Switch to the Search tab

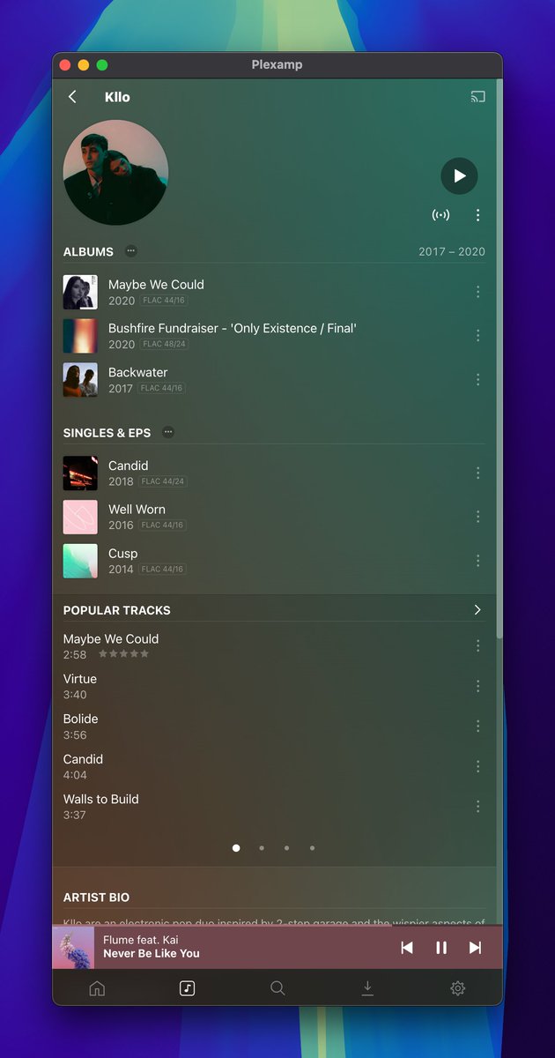click(x=277, y=988)
